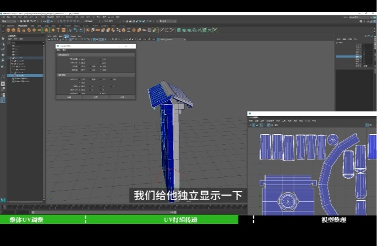
Task: Select the highlighted blue row in Outliner
Action: [x=25, y=76]
